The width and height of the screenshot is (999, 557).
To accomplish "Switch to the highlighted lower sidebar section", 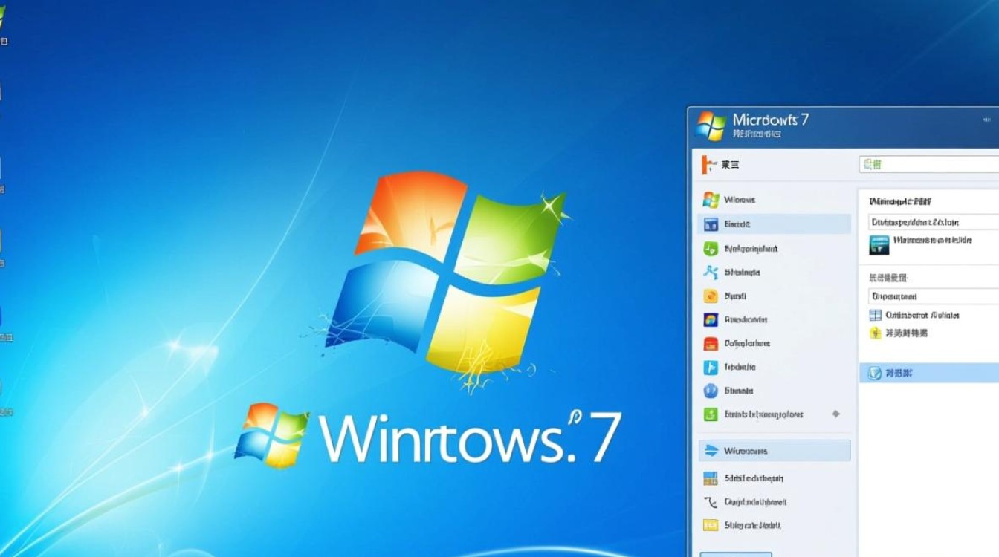I will click(x=773, y=450).
